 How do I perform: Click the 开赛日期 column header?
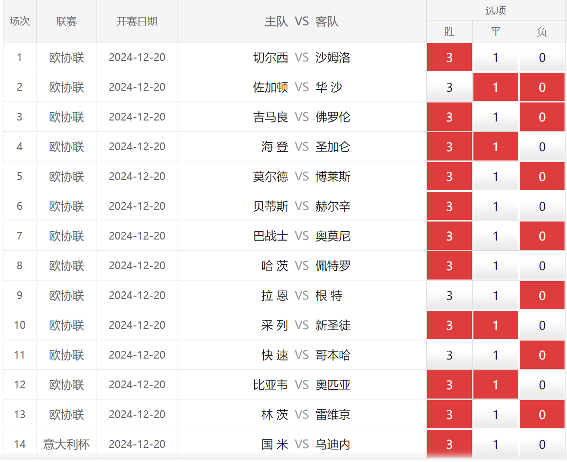click(x=137, y=21)
